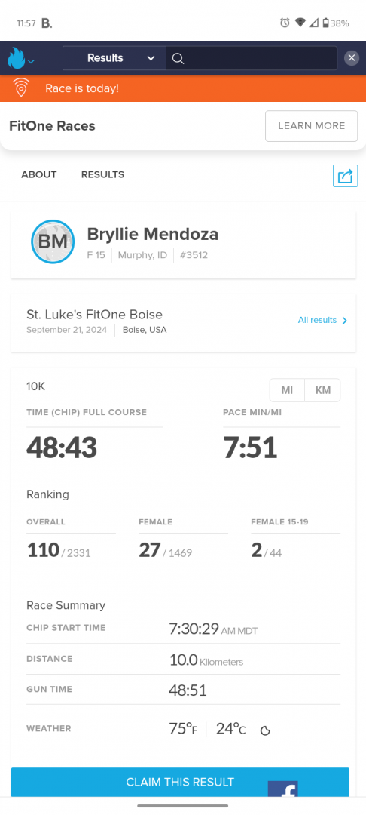
Task: Switch pace units to KM
Action: pos(322,390)
